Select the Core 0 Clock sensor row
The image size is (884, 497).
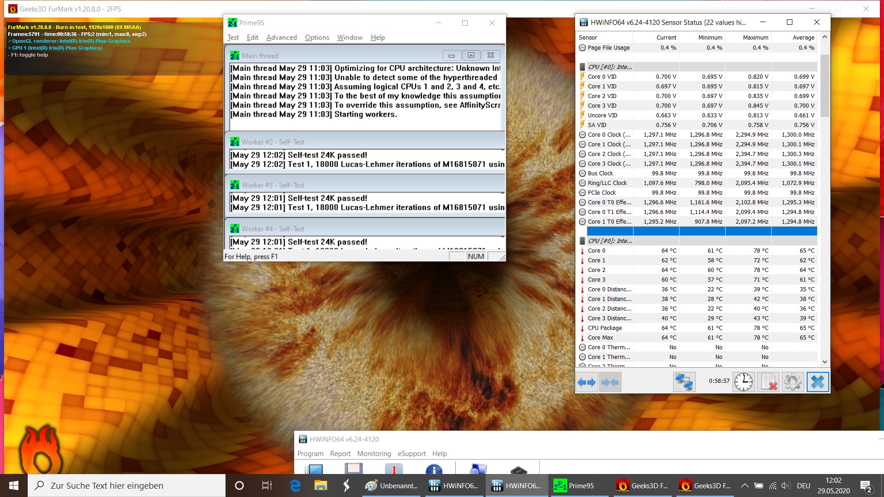[609, 134]
